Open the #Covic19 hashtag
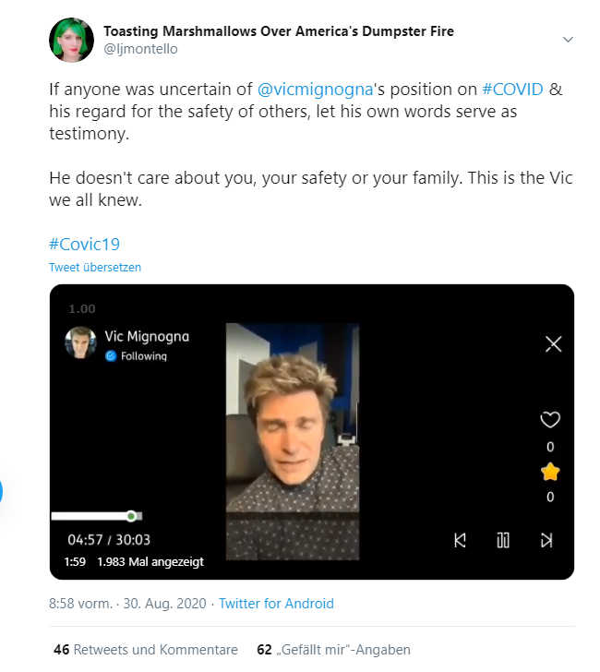The width and height of the screenshot is (600, 672). coord(84,245)
